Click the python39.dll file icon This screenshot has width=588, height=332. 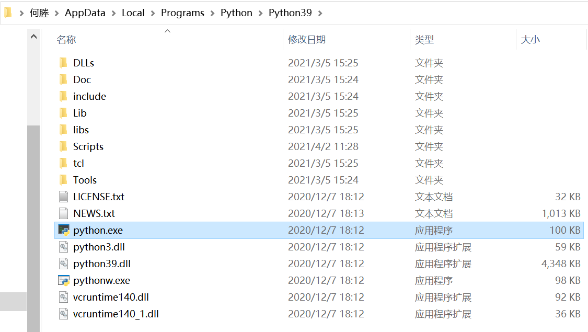coord(63,264)
